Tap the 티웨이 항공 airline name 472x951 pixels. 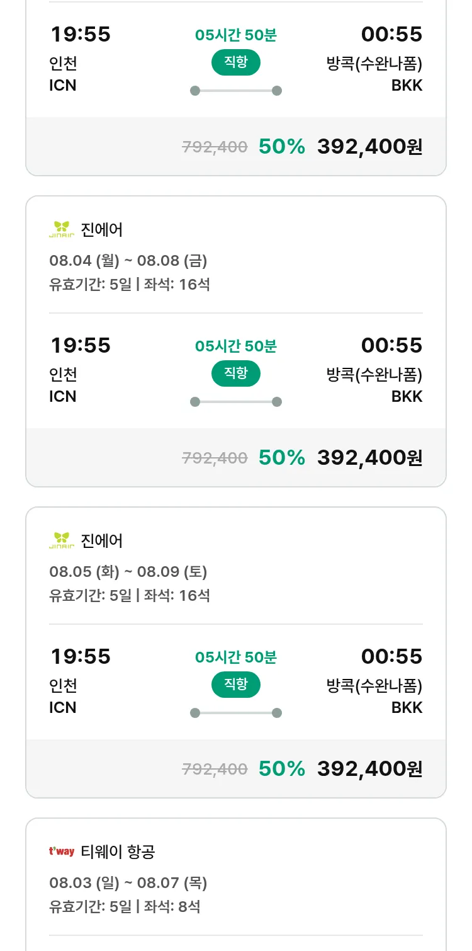click(118, 852)
